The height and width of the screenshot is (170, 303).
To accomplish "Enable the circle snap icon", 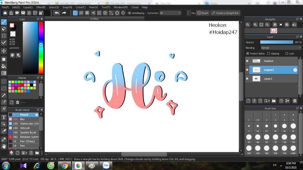I will coord(105,13).
